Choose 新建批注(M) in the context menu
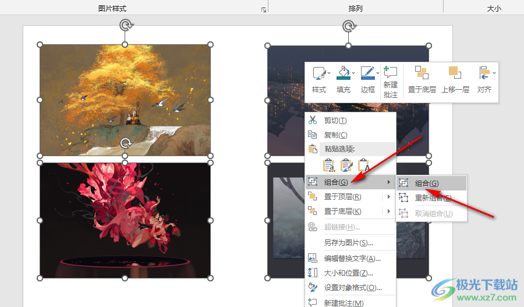Image resolution: width=524 pixels, height=307 pixels. [350, 303]
